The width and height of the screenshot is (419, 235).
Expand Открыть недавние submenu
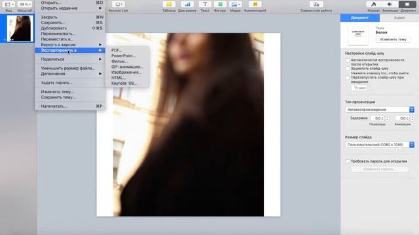[x=70, y=8]
